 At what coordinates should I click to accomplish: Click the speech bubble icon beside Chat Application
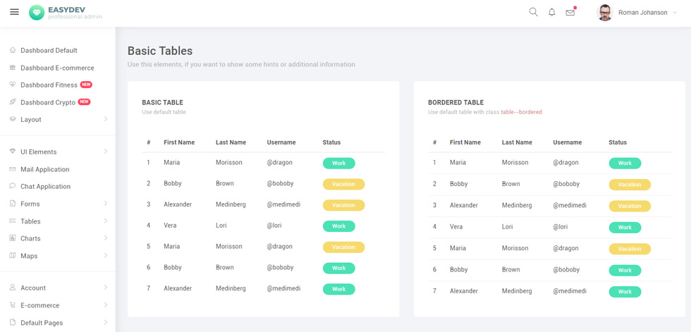(13, 186)
